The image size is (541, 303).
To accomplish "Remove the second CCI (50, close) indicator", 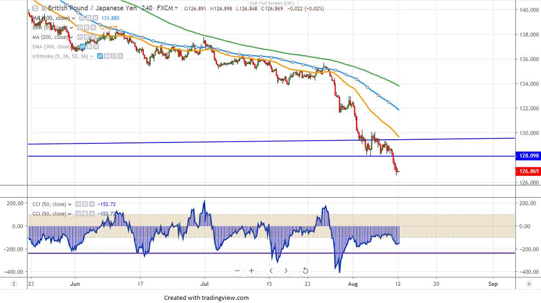I will (91, 214).
